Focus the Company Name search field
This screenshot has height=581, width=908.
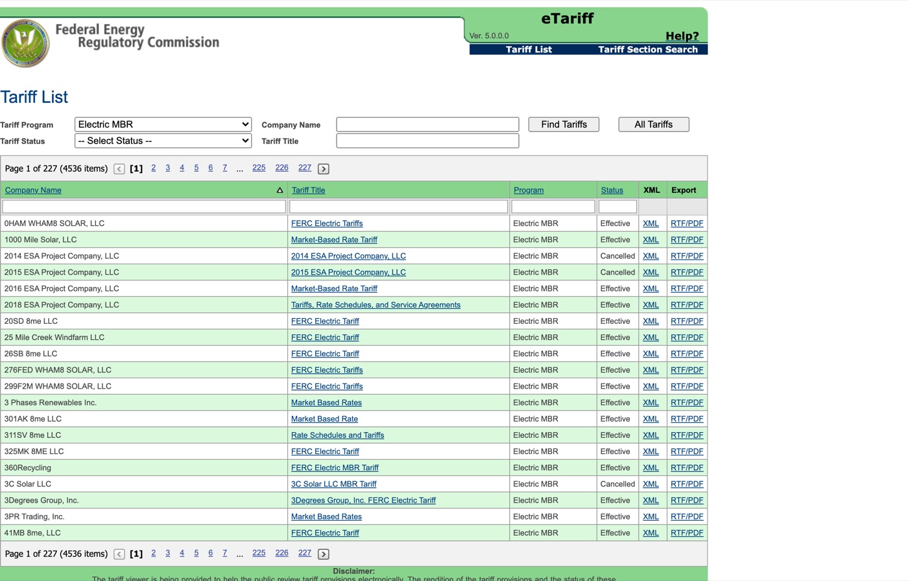427,124
